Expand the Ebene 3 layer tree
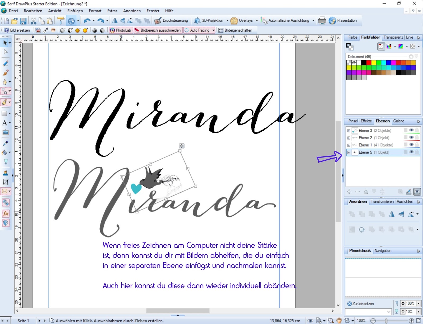The image size is (423, 324). (x=349, y=131)
